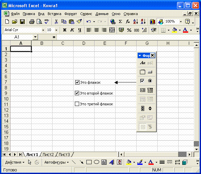Check the "Это третий флажок" checkbox
Image resolution: width=201 pixels, height=174 pixels.
[x=77, y=104]
